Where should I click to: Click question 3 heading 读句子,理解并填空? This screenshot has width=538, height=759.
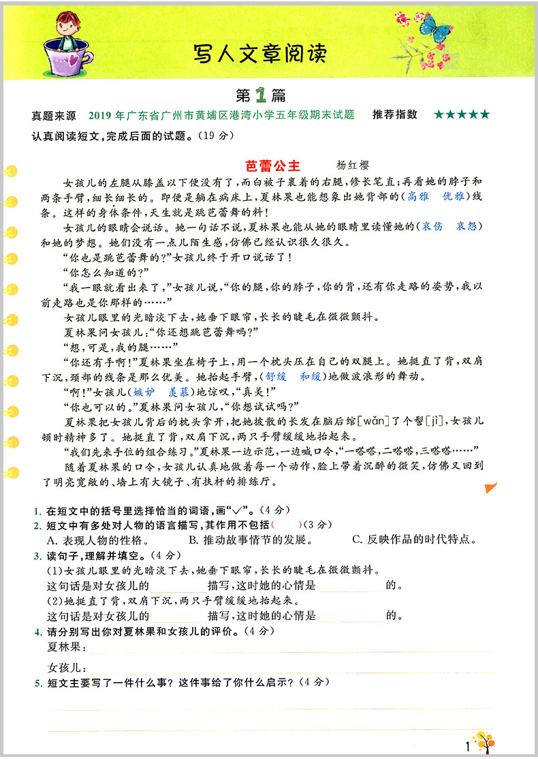108,555
